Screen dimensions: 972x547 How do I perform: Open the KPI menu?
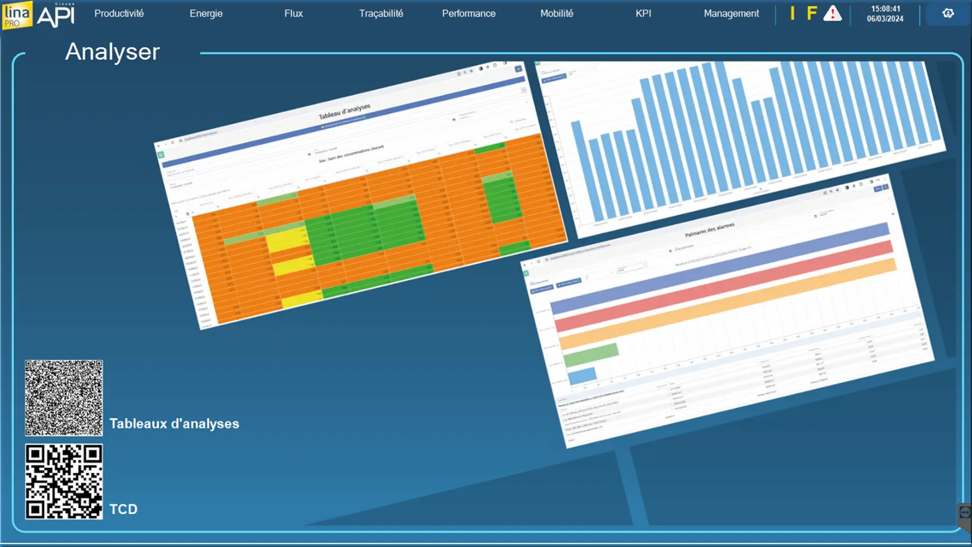[x=643, y=14]
